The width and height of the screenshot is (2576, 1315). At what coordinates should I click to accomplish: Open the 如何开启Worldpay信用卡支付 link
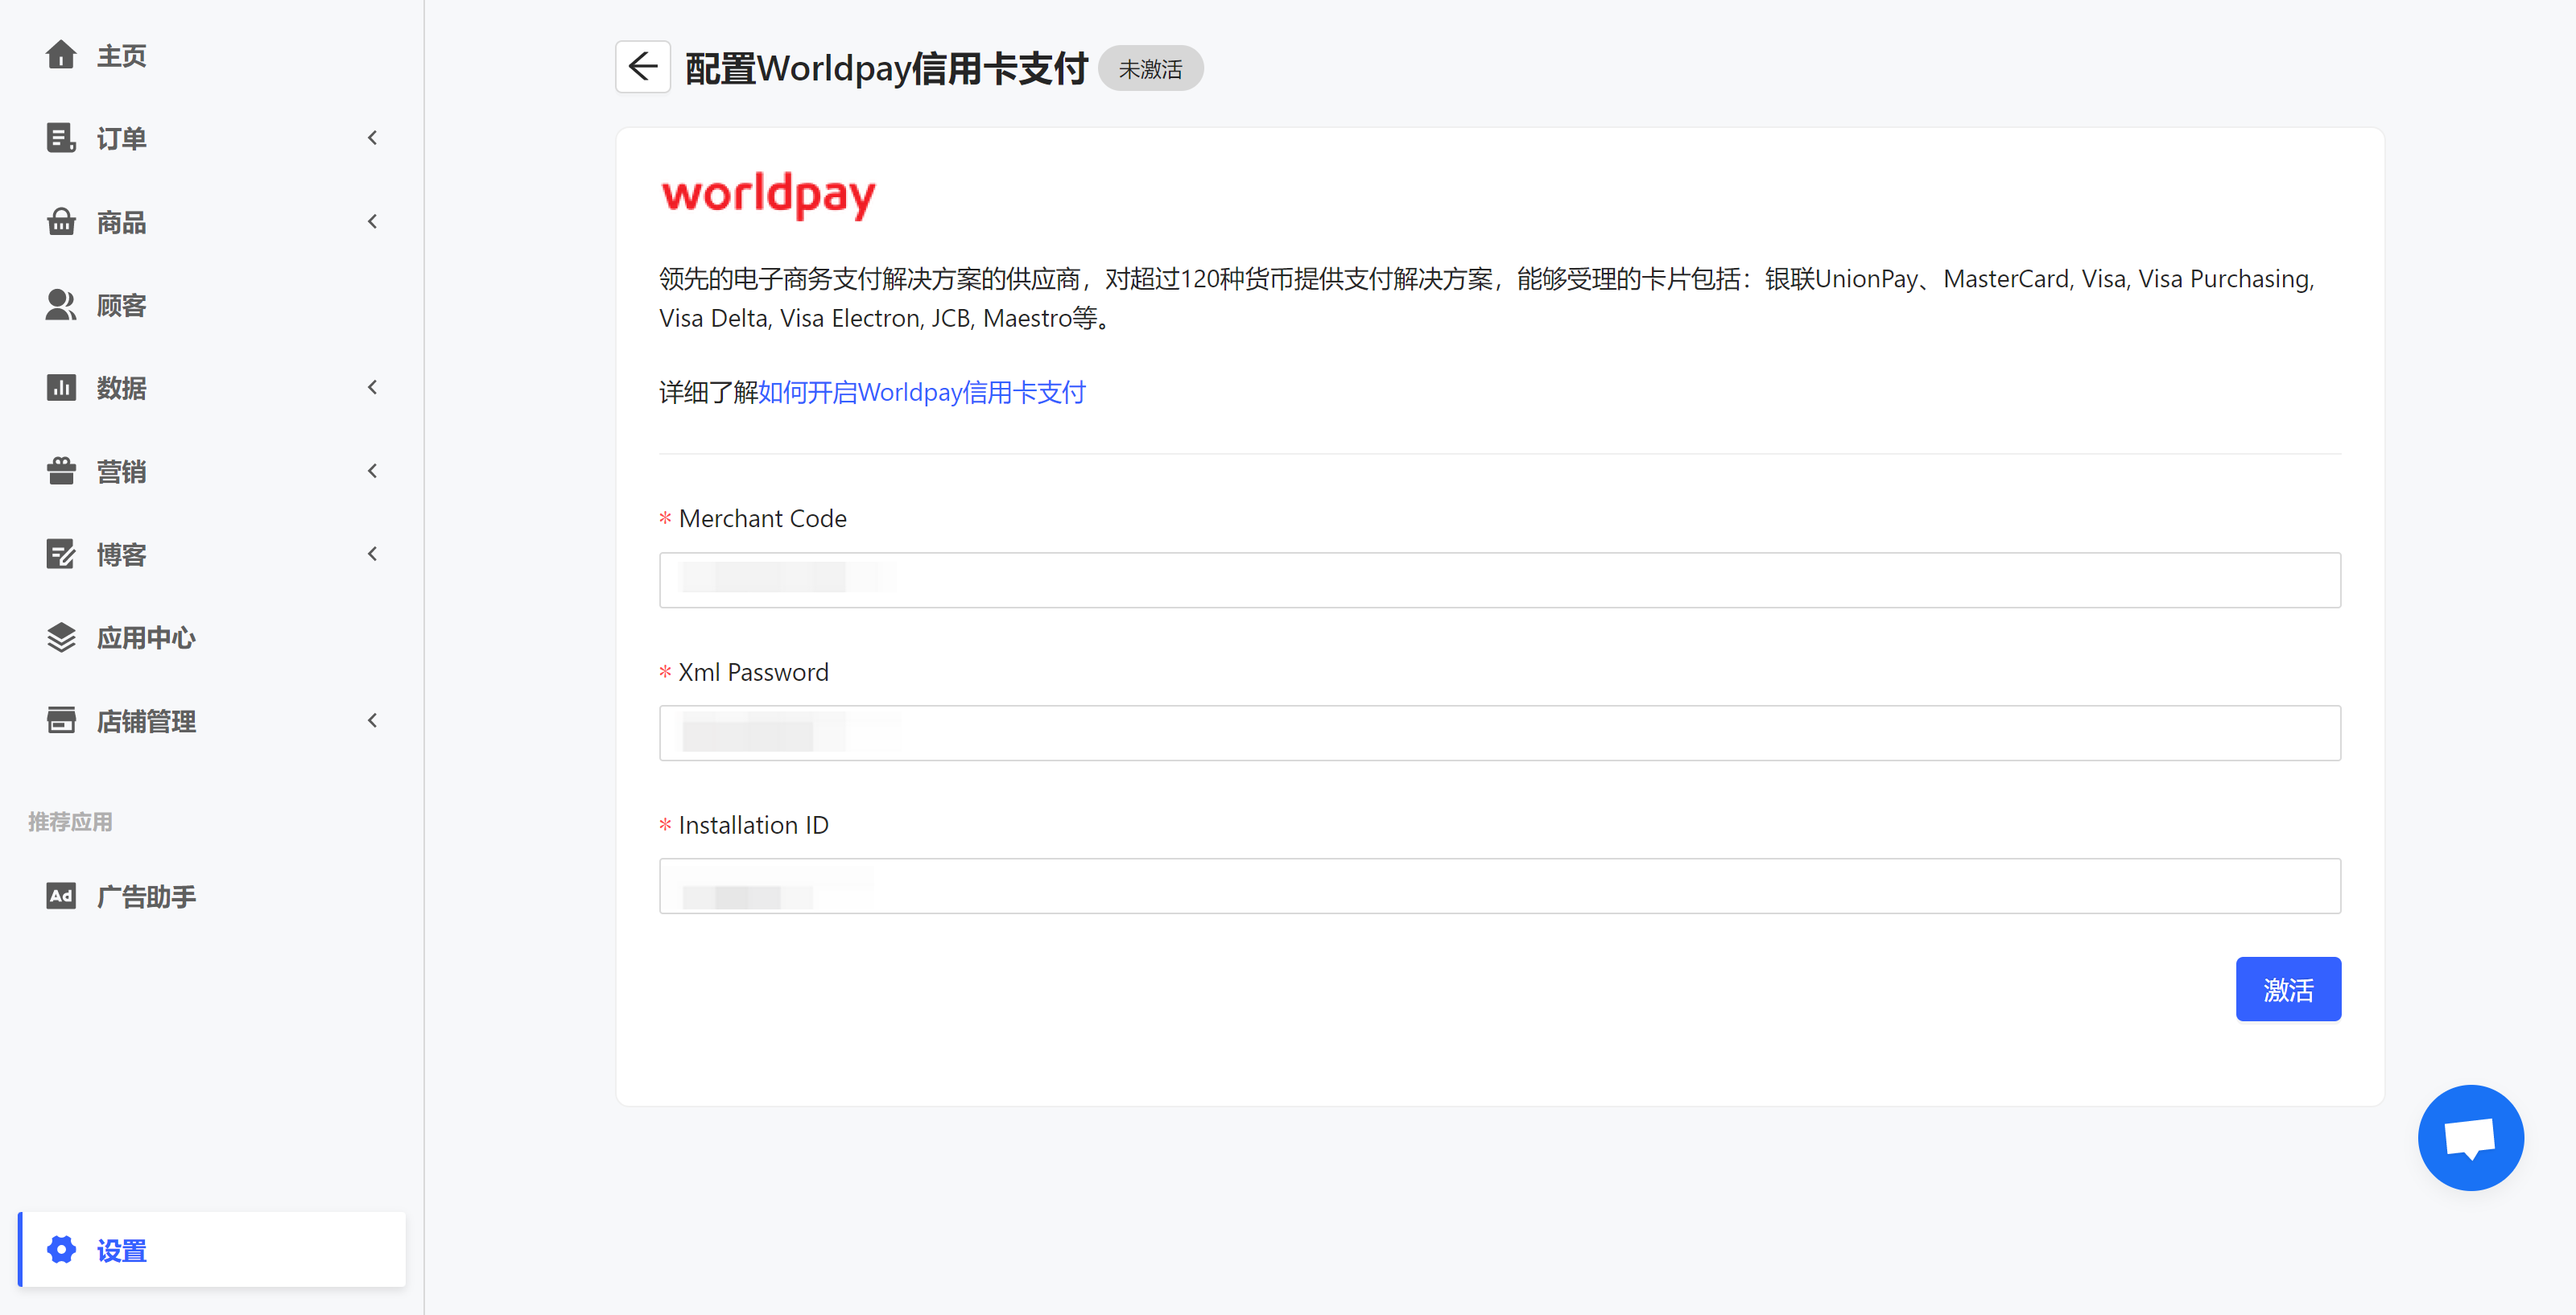[x=921, y=392]
